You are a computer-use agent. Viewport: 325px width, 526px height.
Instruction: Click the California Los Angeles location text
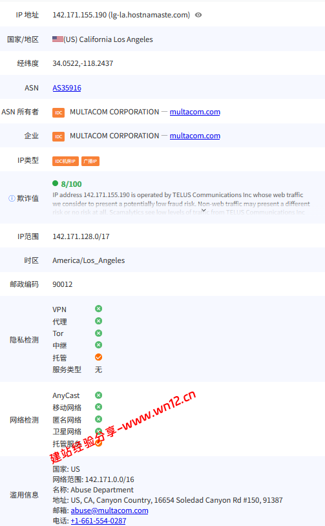[x=116, y=39]
